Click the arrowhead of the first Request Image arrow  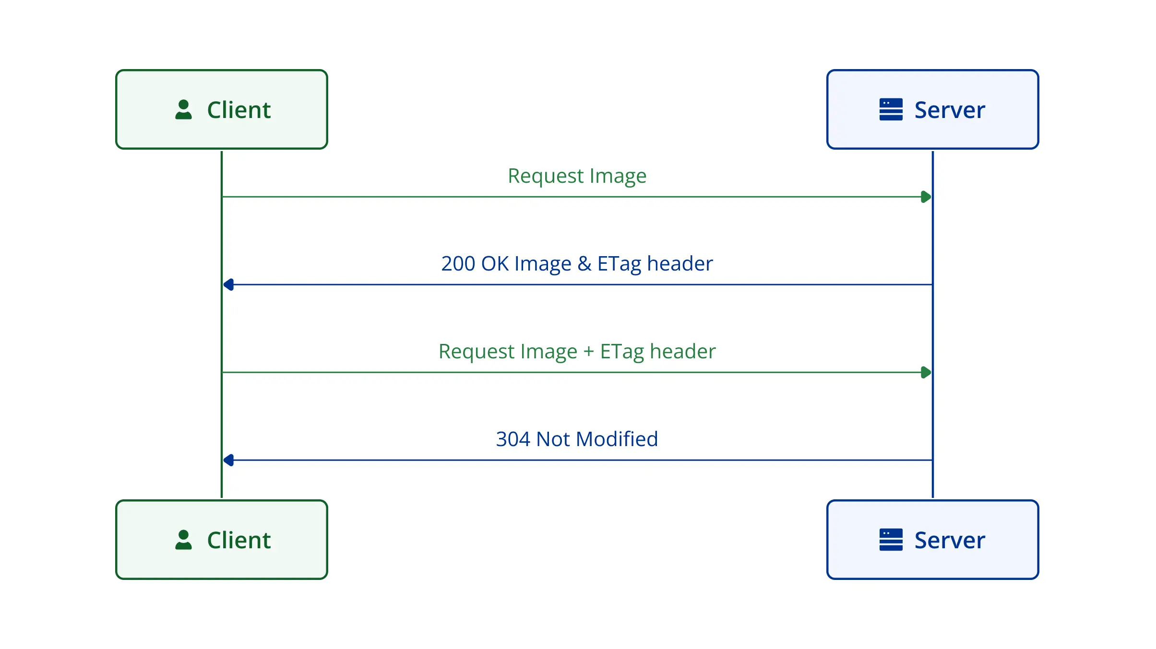[926, 197]
